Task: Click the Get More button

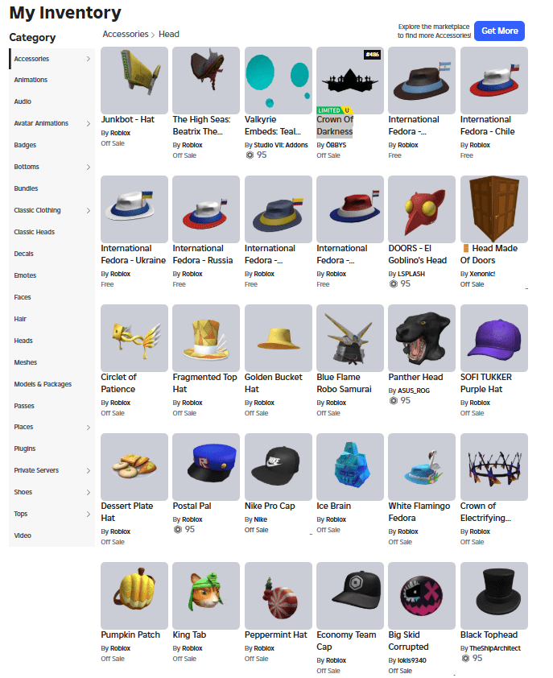Action: pyautogui.click(x=499, y=31)
